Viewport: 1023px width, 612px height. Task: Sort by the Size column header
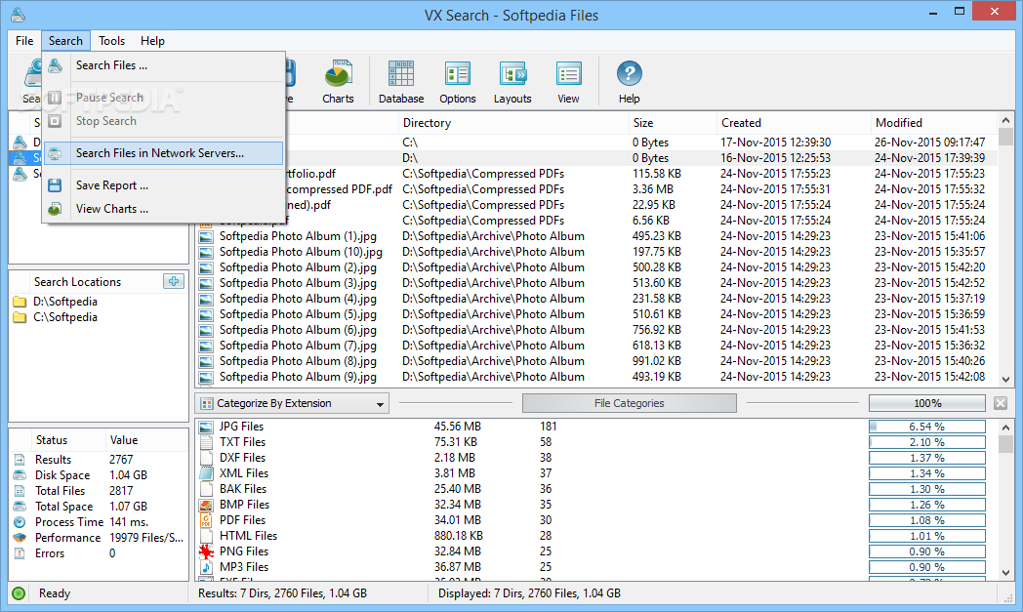tap(672, 123)
